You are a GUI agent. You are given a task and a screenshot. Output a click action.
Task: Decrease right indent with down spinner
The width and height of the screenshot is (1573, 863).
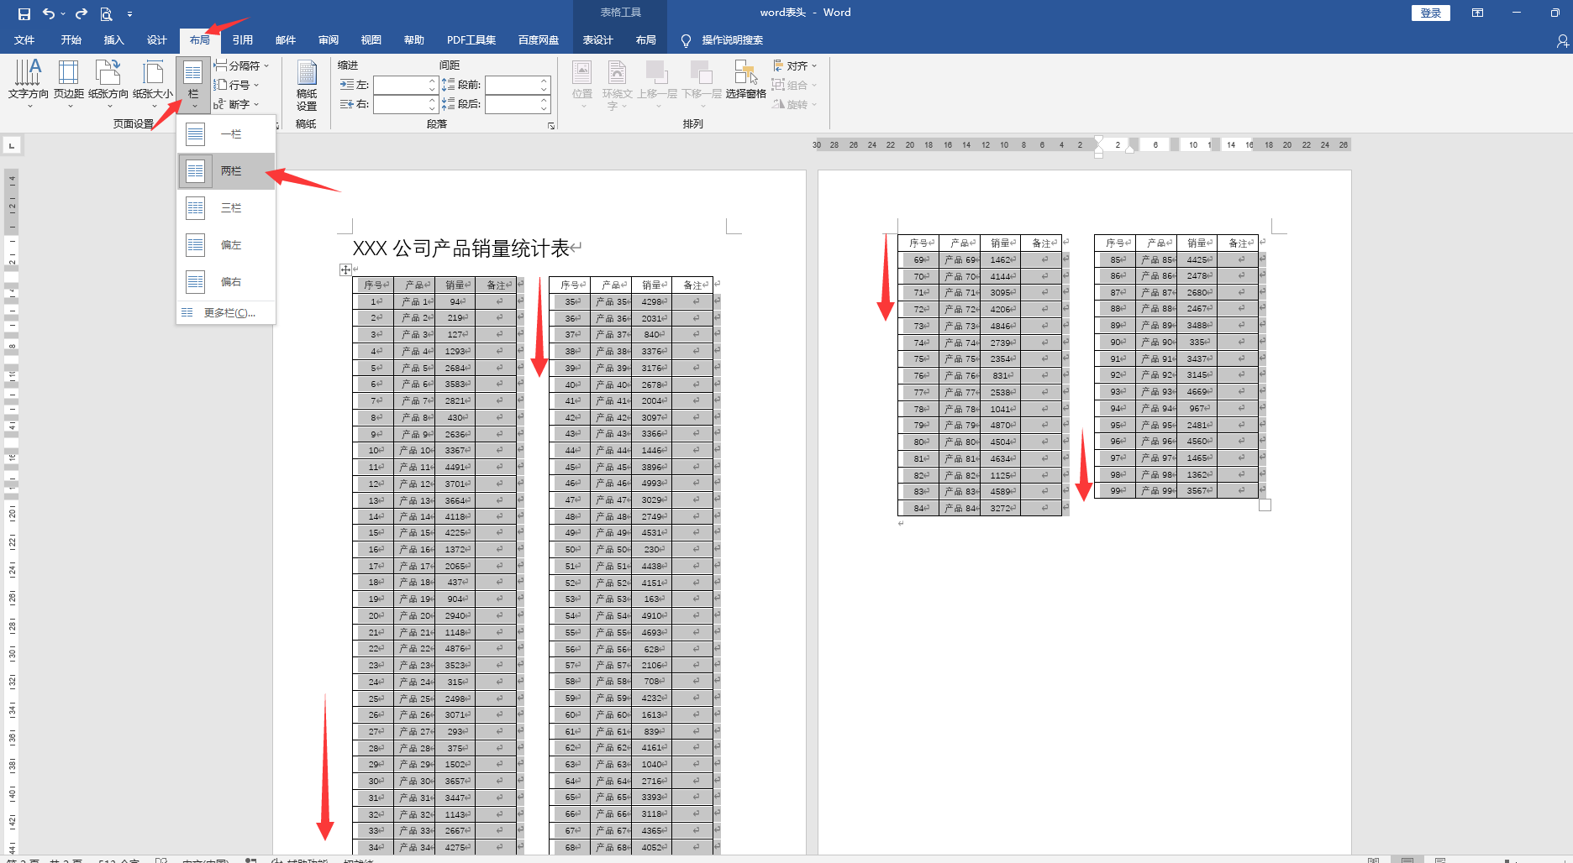click(x=432, y=108)
